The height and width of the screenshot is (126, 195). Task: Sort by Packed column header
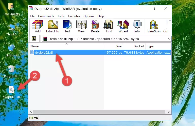[x=134, y=46]
